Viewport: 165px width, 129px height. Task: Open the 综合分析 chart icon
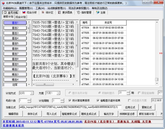click(x=24, y=12)
